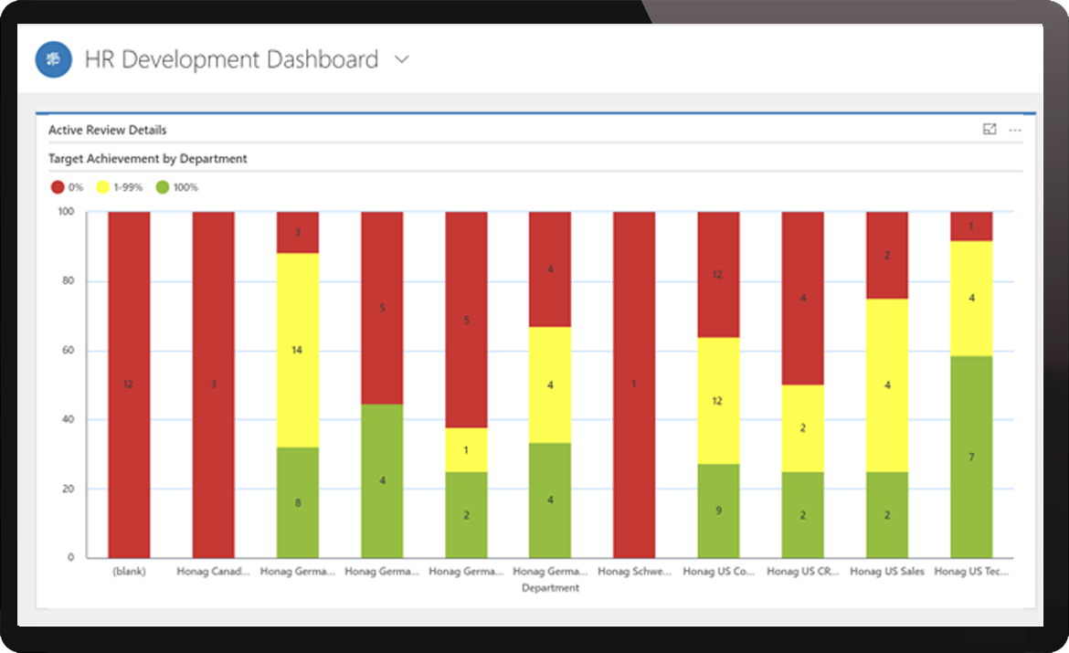Click the blue HR dashboard logo icon

pos(54,60)
